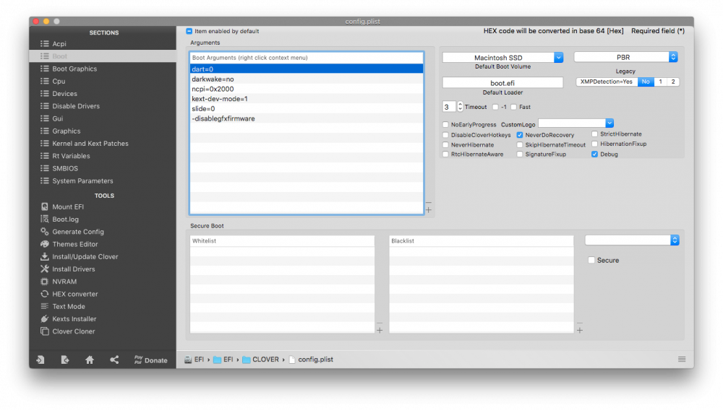Click the XMPDetection=Yes segment

click(607, 82)
